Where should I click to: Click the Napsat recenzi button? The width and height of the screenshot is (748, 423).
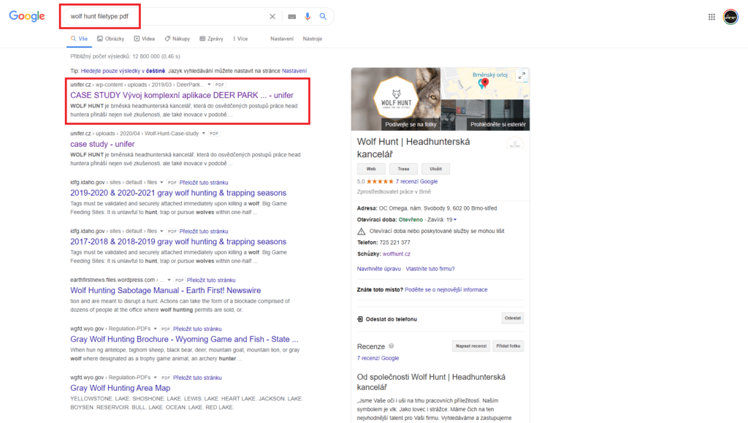coord(469,346)
